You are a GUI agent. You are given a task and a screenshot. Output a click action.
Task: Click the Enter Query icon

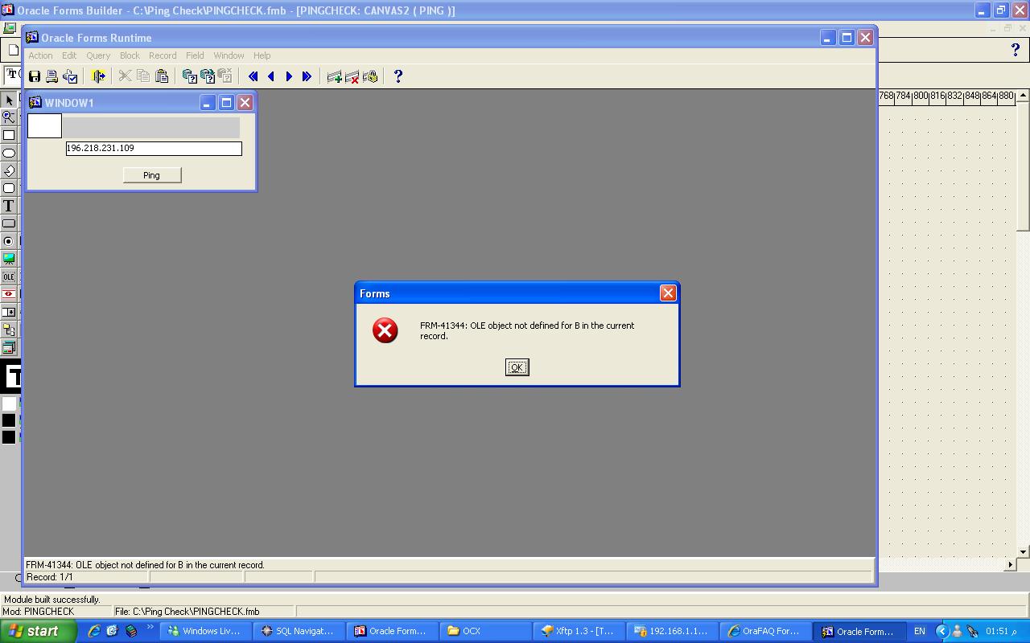[189, 76]
